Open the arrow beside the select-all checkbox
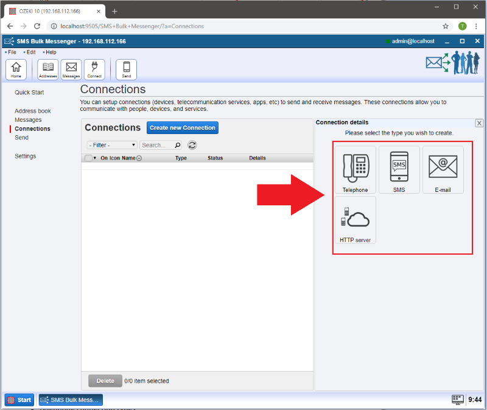 pyautogui.click(x=95, y=158)
